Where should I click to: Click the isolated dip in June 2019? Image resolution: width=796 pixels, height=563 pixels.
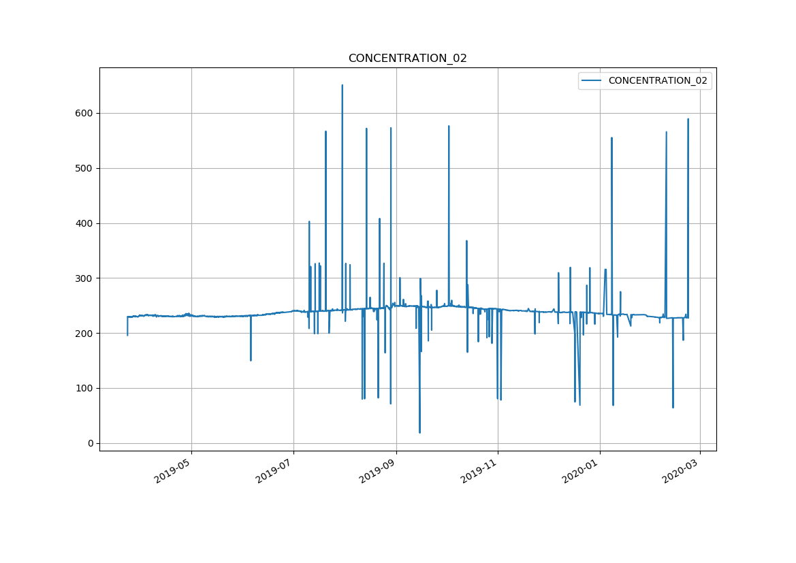coord(251,359)
